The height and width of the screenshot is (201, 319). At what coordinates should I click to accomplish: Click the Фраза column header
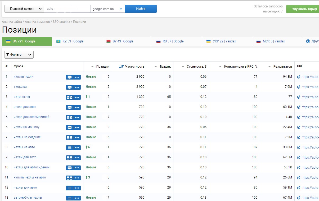tap(19, 66)
